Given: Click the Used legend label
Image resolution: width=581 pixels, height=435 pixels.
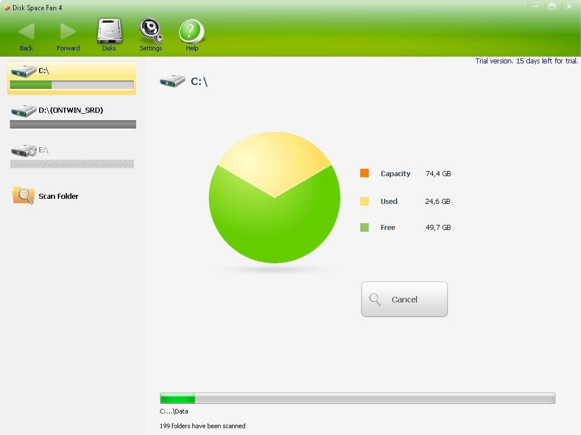Looking at the screenshot, I should (389, 201).
